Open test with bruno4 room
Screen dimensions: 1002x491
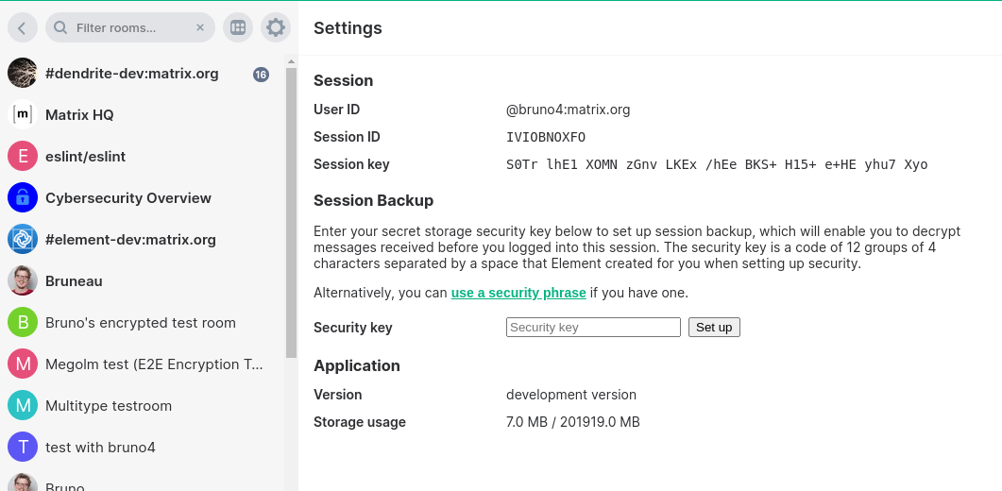tap(100, 448)
